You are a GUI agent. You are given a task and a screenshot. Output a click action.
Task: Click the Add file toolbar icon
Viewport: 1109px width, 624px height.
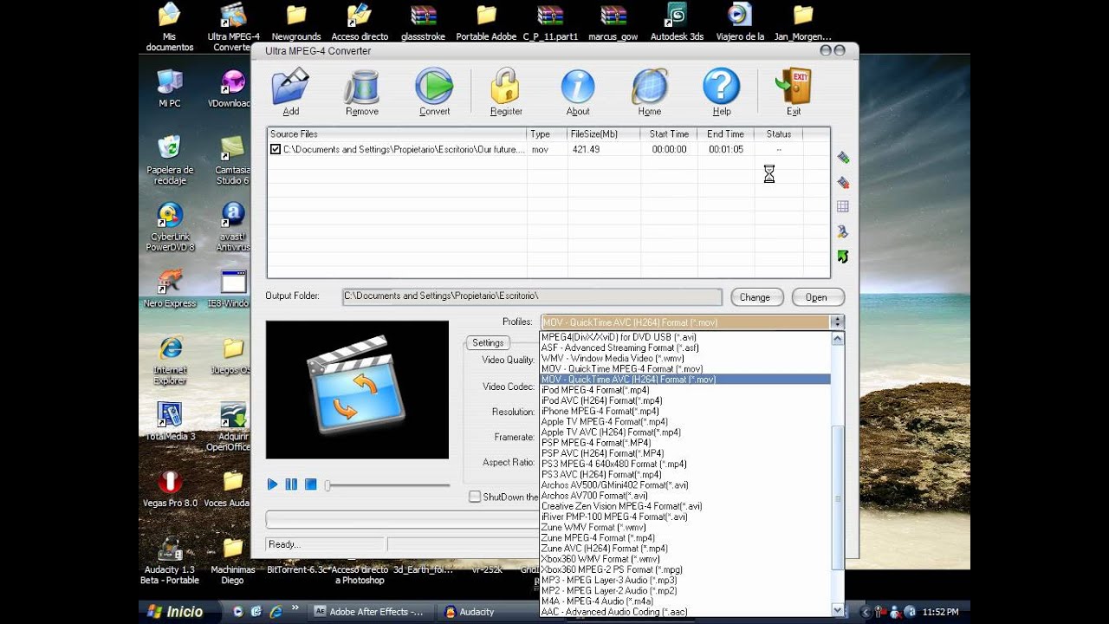(x=290, y=88)
